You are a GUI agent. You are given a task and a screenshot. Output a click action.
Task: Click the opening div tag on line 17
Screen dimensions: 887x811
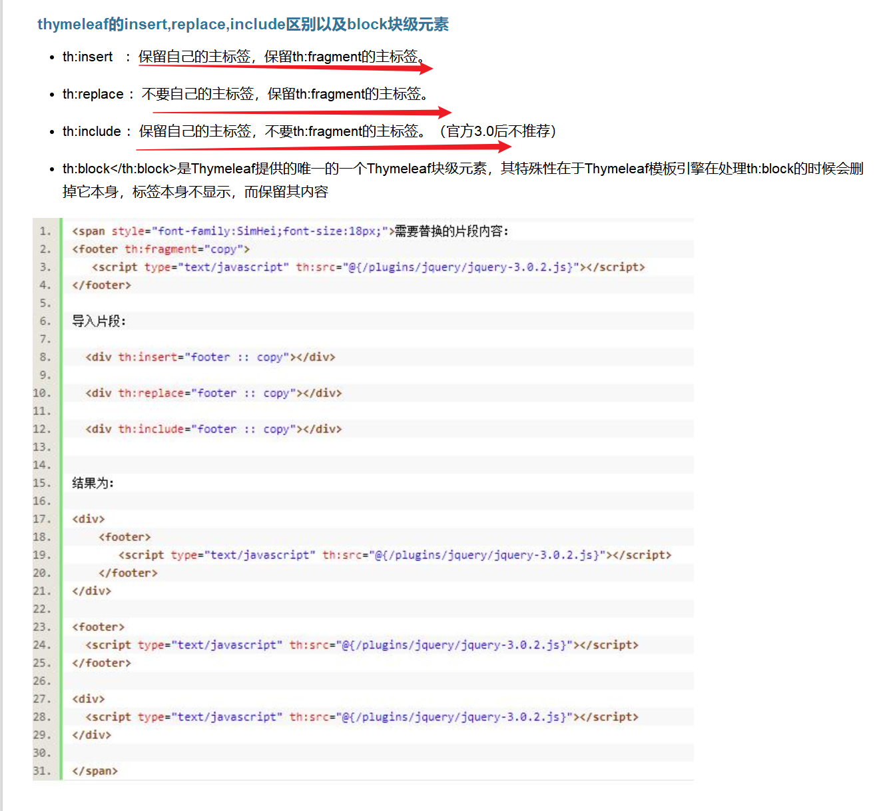point(89,519)
